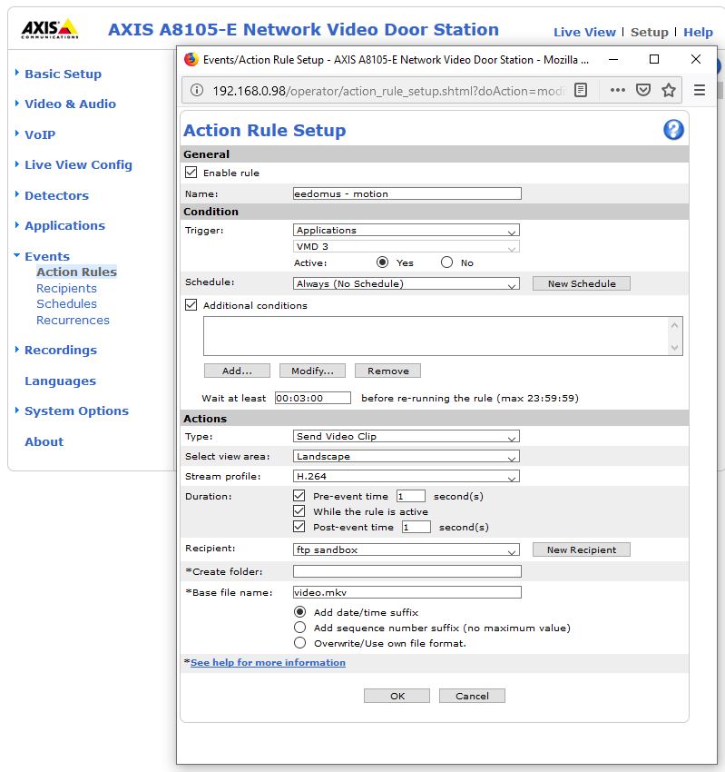Expand the Video & Audio menu

coord(71,104)
